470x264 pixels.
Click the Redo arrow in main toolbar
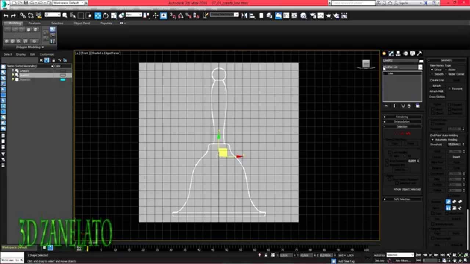tap(14, 15)
